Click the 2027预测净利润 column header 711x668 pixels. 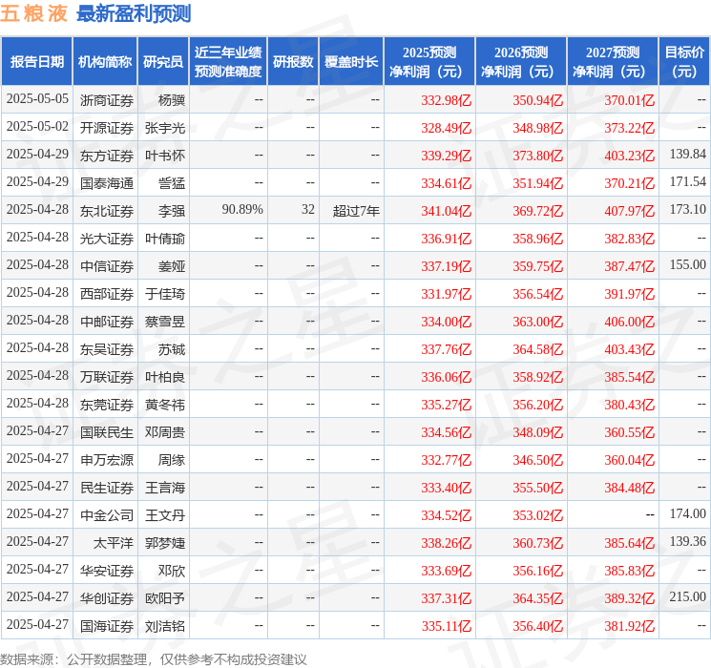click(613, 61)
